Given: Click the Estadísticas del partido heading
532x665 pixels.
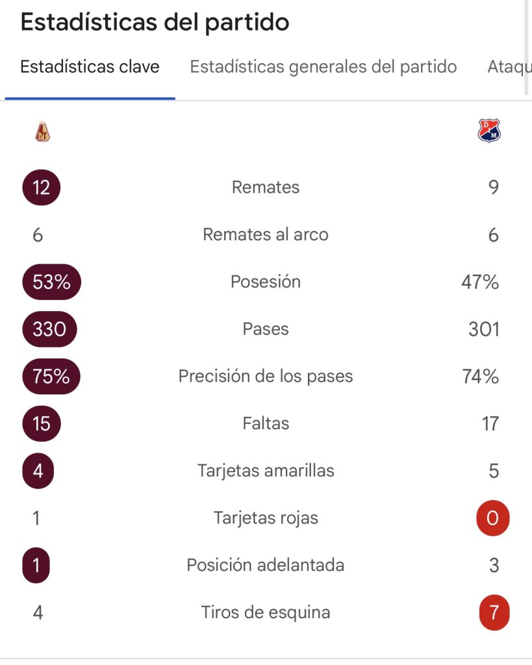Looking at the screenshot, I should 155,22.
